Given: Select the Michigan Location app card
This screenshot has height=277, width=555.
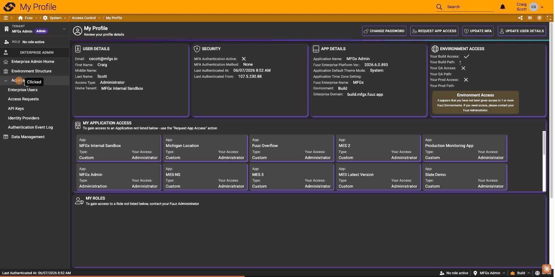Looking at the screenshot, I should (205, 148).
